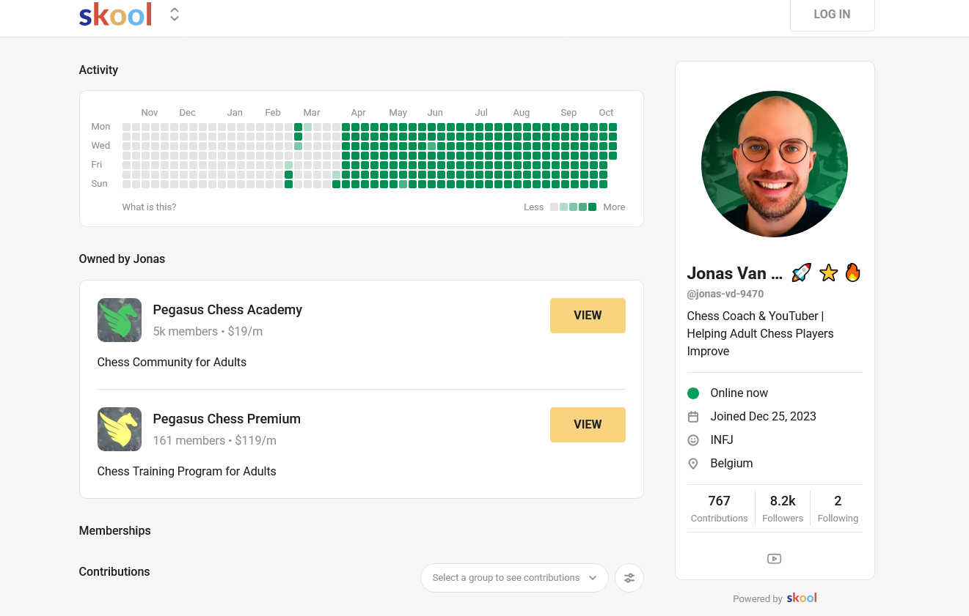Open the Pegasus Chess Academy green logo

coord(120,320)
